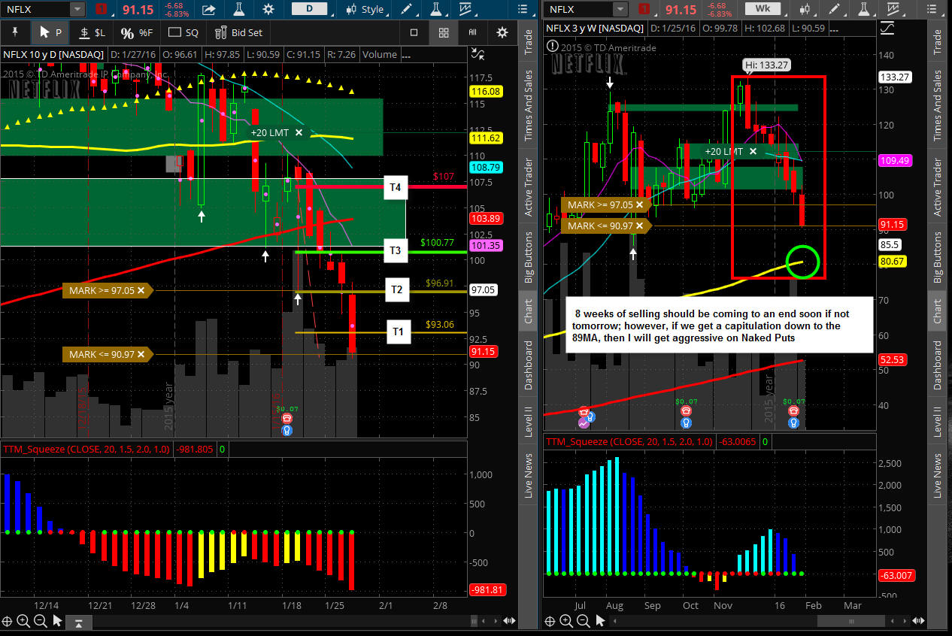Select the pointer P tool
Viewport: 952px width, 636px height.
point(49,32)
